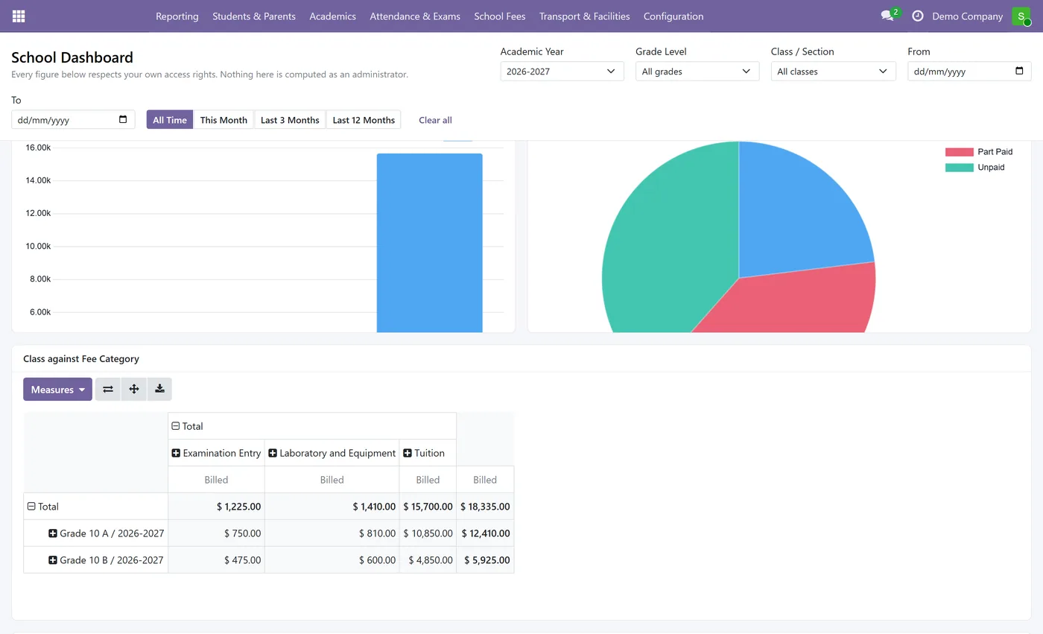
Task: Open the Measures dropdown button
Action: [57, 389]
